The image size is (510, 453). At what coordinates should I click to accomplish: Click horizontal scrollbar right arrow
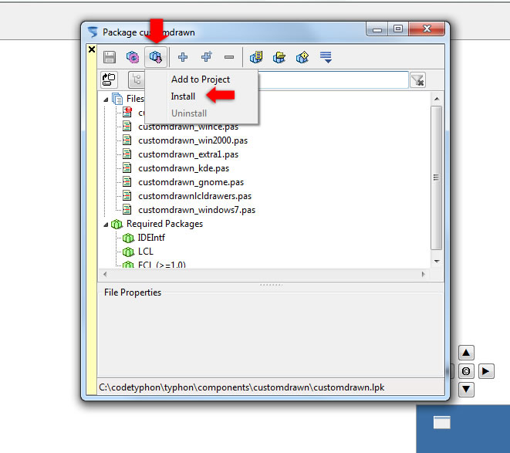(423, 274)
